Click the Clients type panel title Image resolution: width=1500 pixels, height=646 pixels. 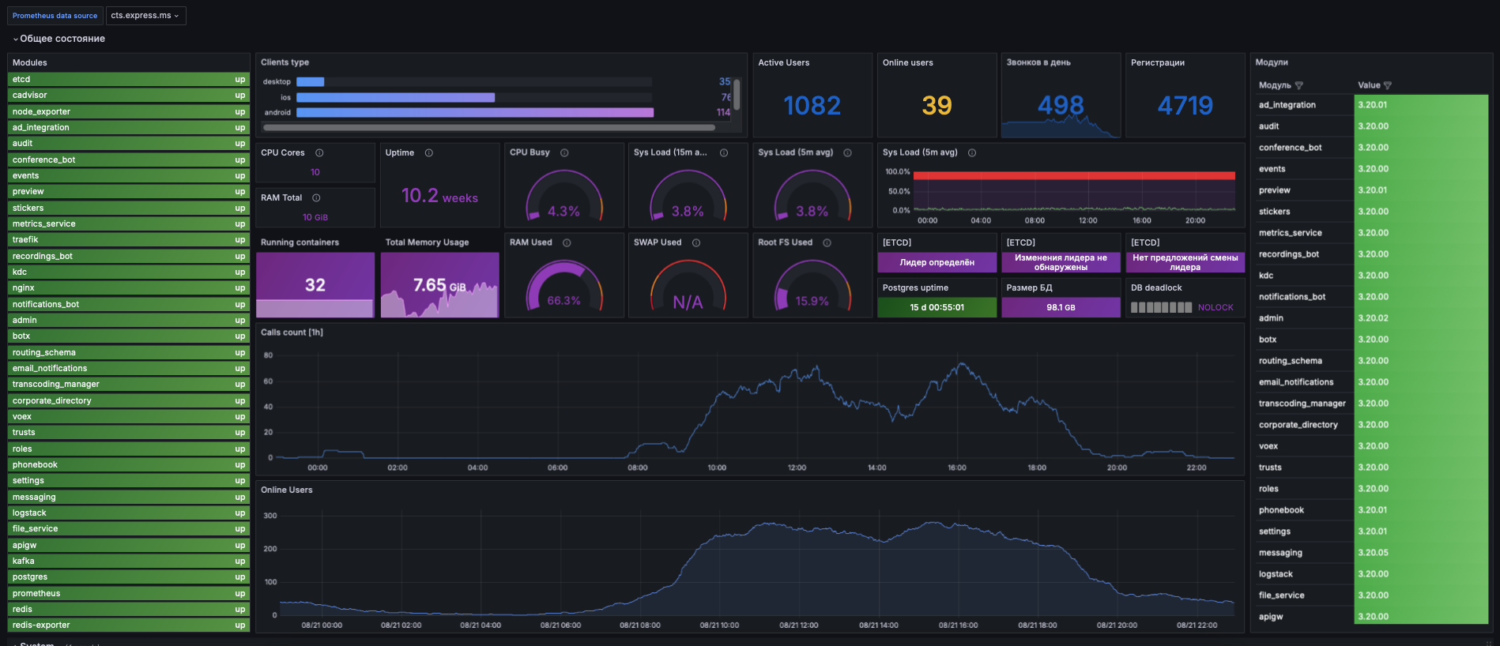(x=285, y=62)
